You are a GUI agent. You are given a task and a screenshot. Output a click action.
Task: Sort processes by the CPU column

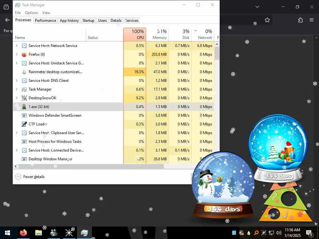tap(135, 34)
